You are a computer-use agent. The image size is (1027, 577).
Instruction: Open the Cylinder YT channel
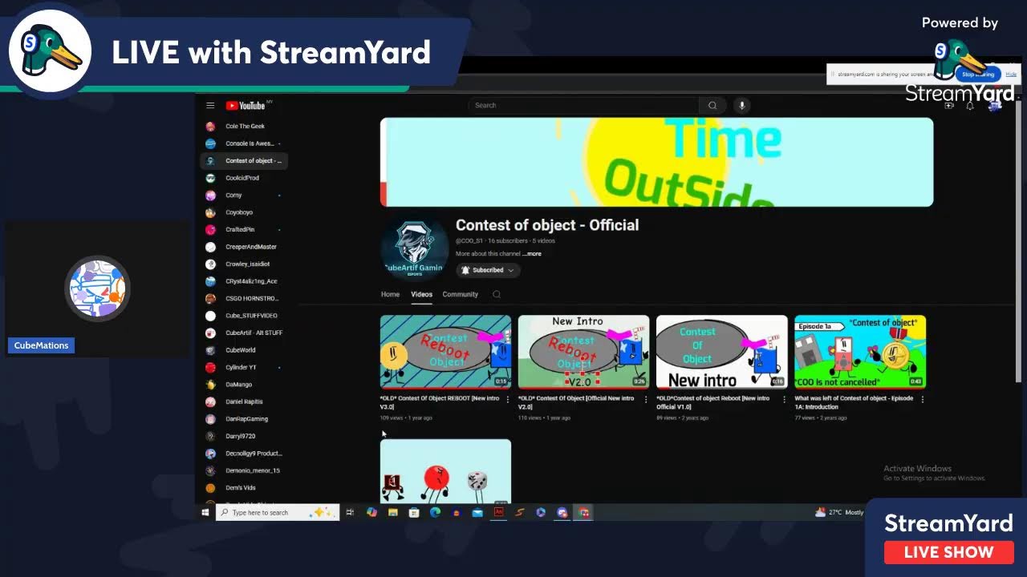pyautogui.click(x=244, y=367)
